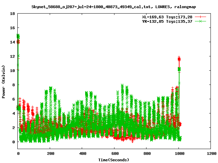The image size is (218, 163).
Task: Click the red line sample in legend
Action: 200,17
